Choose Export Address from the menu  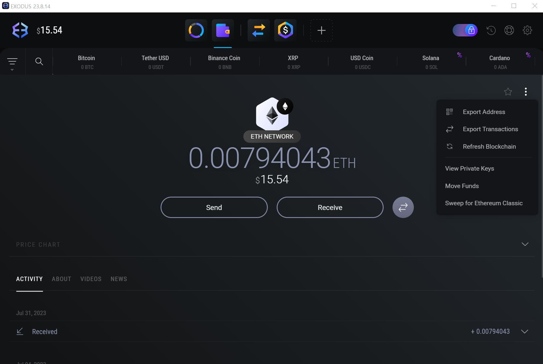[487, 112]
